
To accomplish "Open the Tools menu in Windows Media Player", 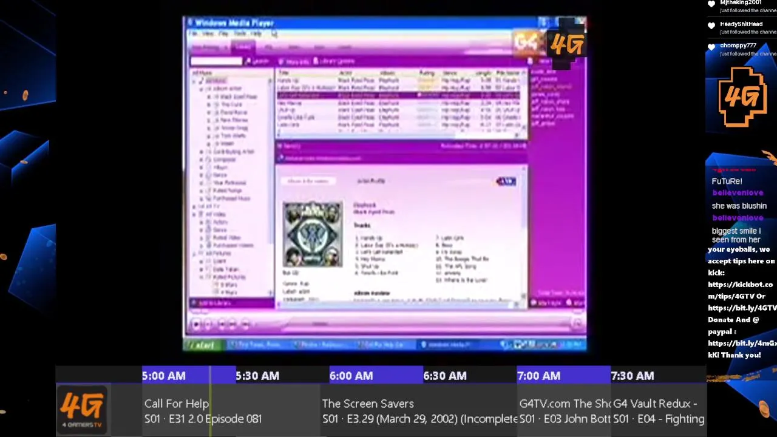I will click(x=240, y=33).
